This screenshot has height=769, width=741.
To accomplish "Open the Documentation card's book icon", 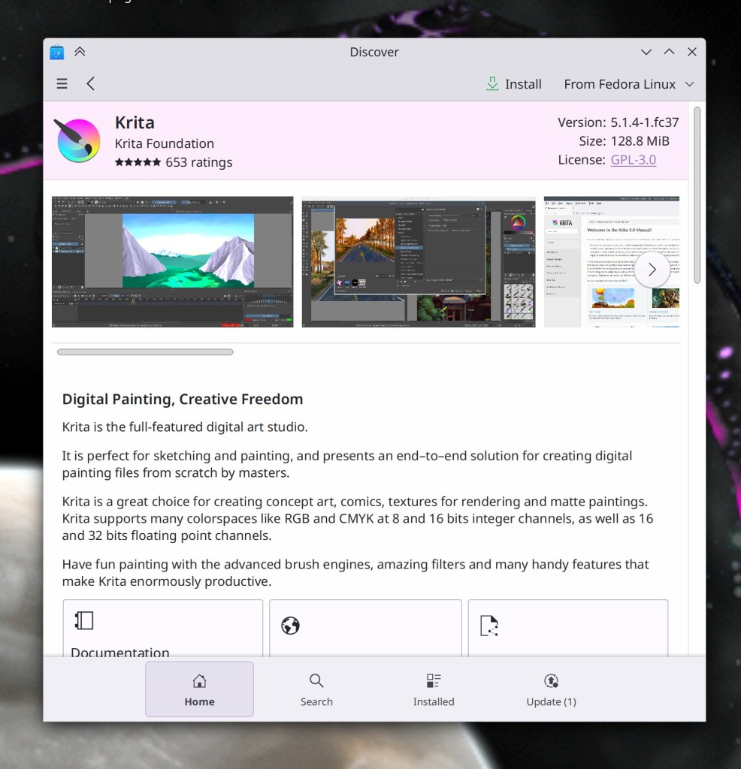I will point(83,620).
